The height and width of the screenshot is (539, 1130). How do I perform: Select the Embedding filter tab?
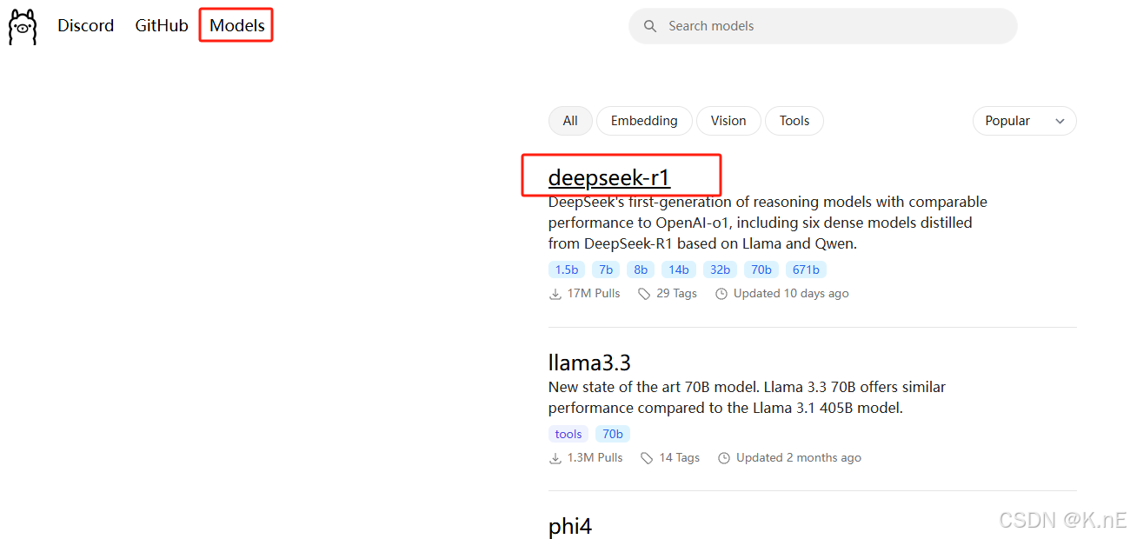click(x=644, y=121)
